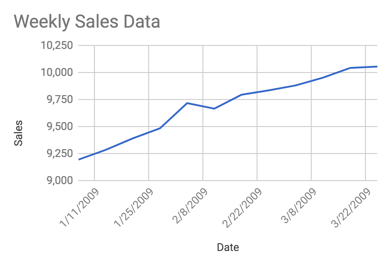Select the 9,750 y-axis label
The height and width of the screenshot is (266, 390).
pos(56,100)
